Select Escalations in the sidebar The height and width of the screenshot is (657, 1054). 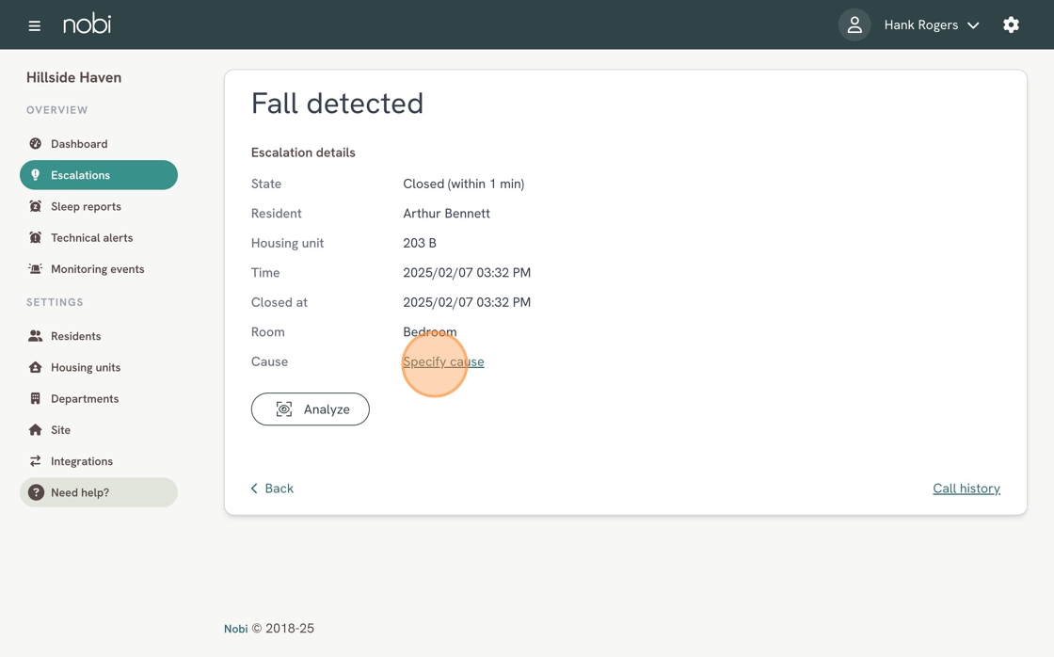[x=99, y=175]
